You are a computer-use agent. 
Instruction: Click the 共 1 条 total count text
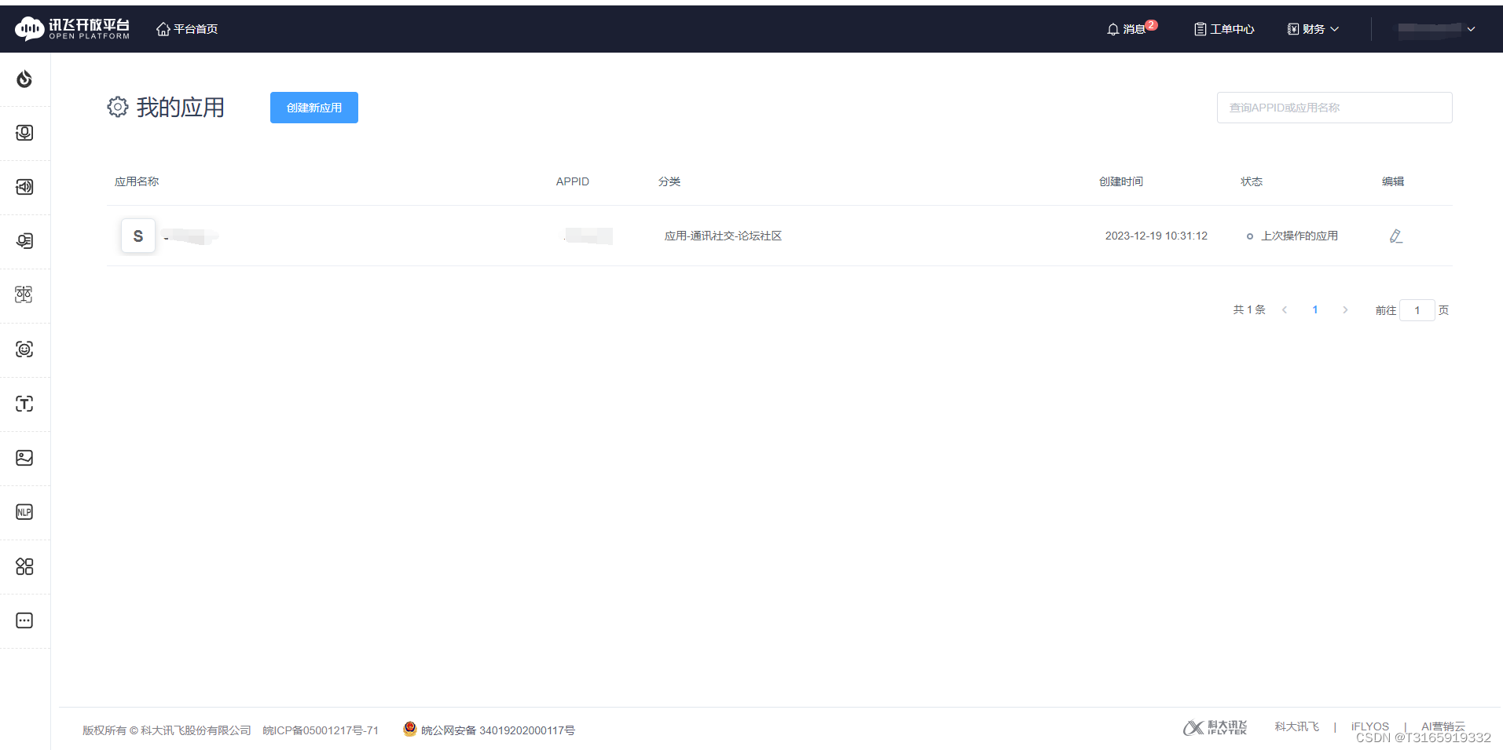[1248, 310]
